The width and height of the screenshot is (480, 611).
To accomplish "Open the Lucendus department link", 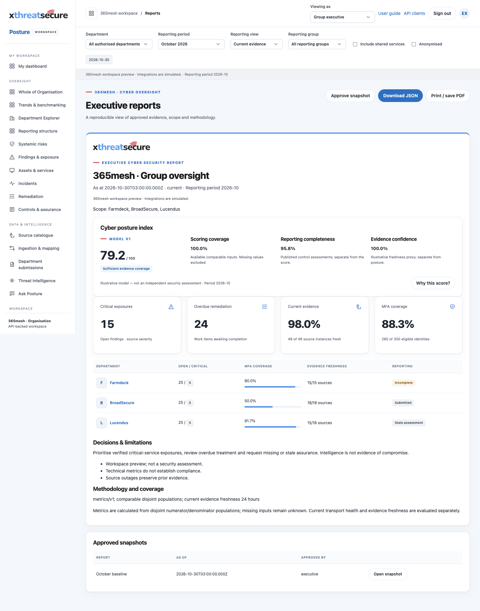I will 119,423.
